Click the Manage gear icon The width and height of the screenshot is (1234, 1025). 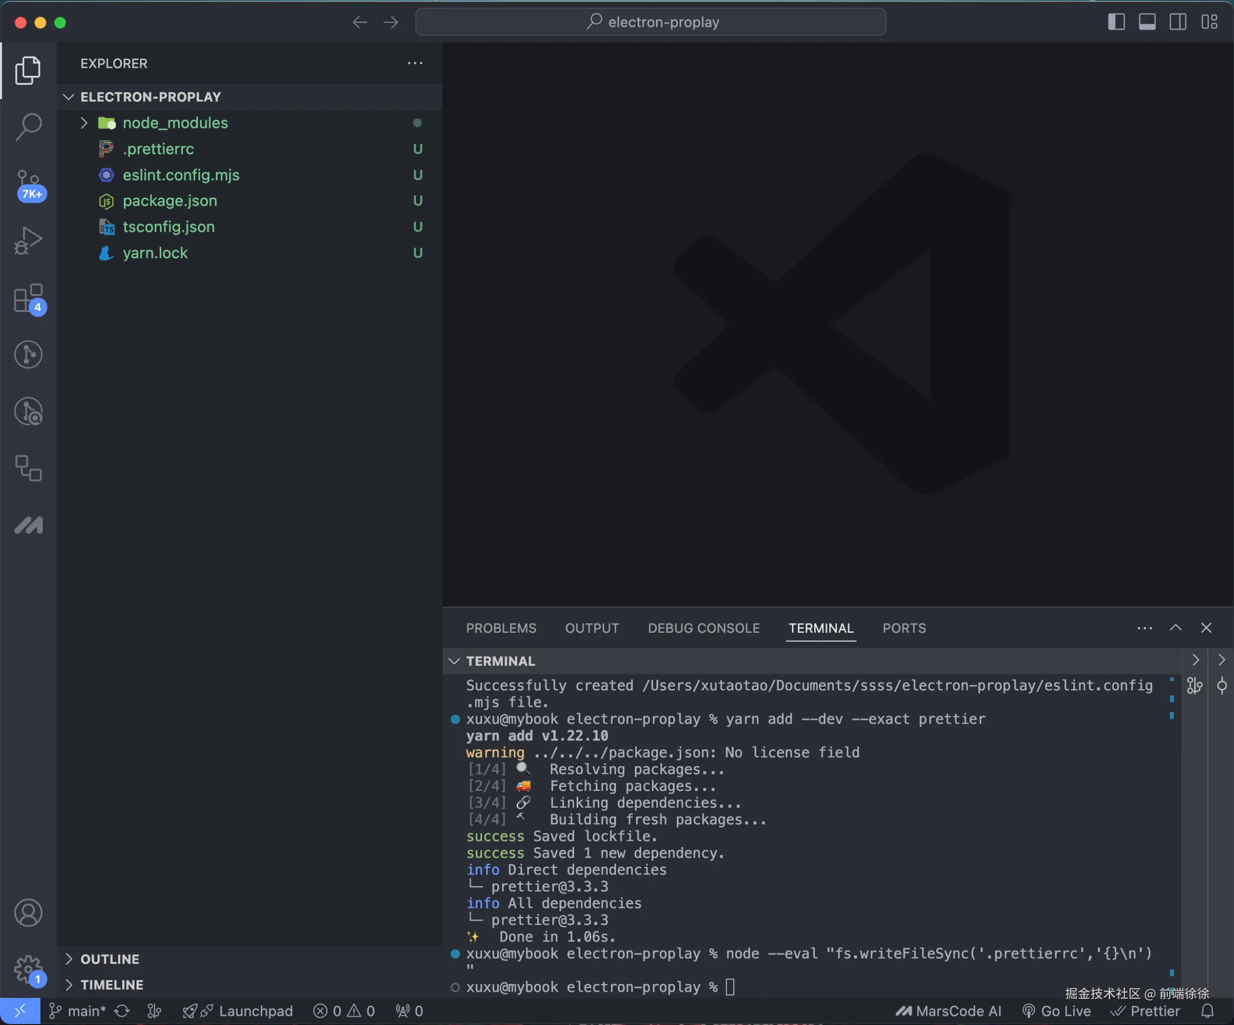(28, 968)
